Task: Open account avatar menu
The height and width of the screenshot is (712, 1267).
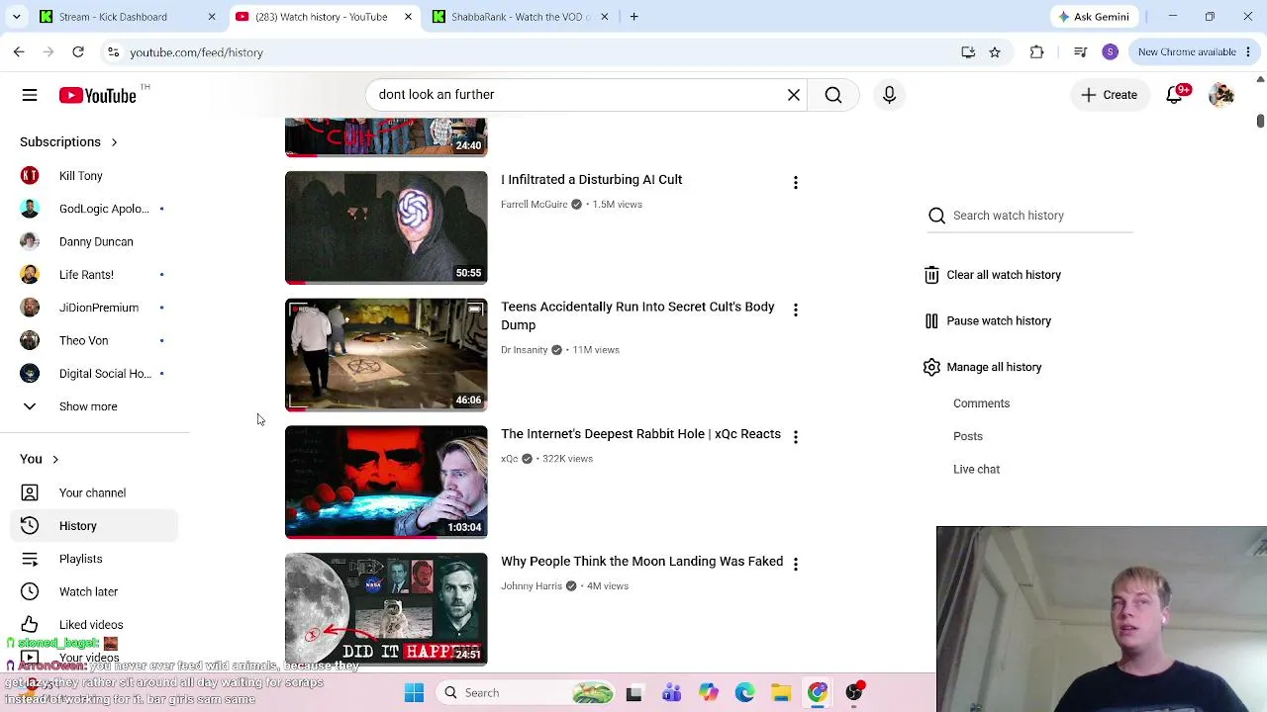Action: [x=1221, y=95]
